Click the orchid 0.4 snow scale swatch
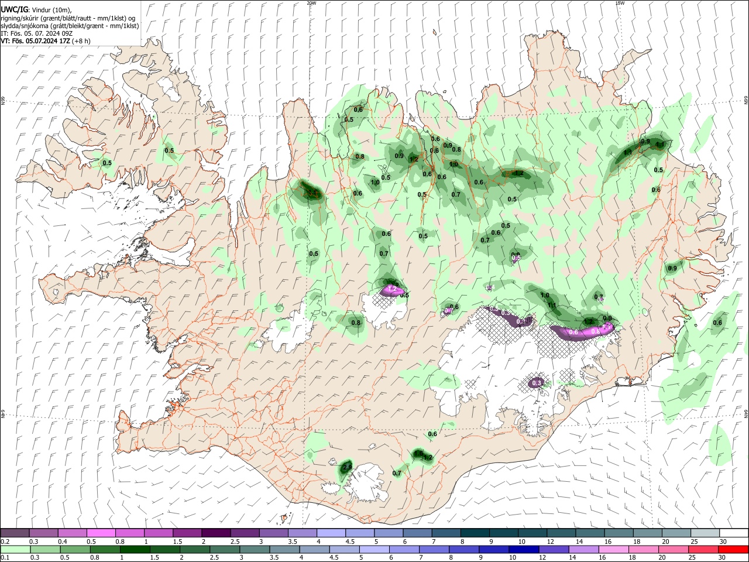The height and width of the screenshot is (562, 749). (72, 533)
